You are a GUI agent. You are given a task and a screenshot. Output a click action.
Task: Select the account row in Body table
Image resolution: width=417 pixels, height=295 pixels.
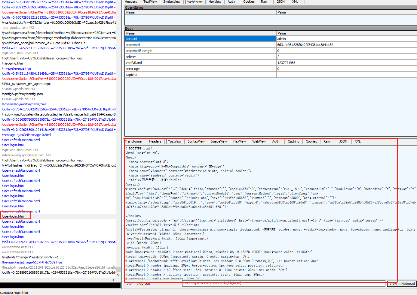(131, 39)
